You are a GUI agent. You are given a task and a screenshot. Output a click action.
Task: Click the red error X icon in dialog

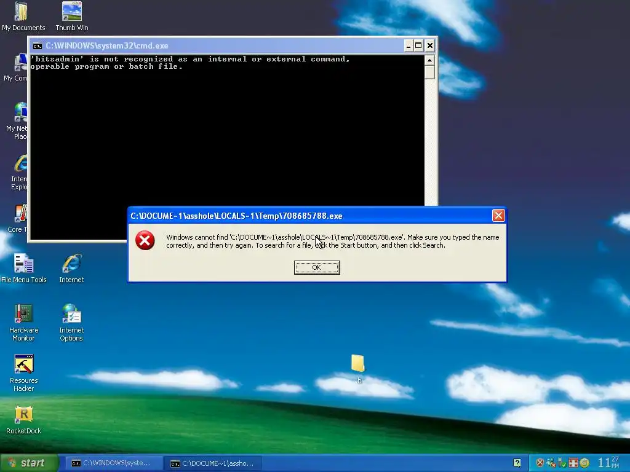pos(145,240)
